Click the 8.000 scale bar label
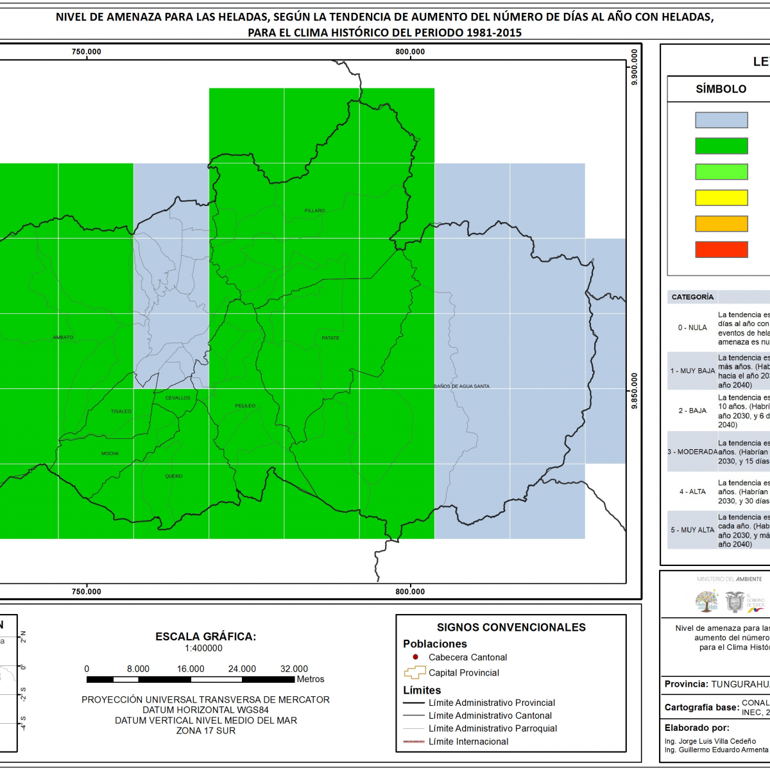 point(138,669)
